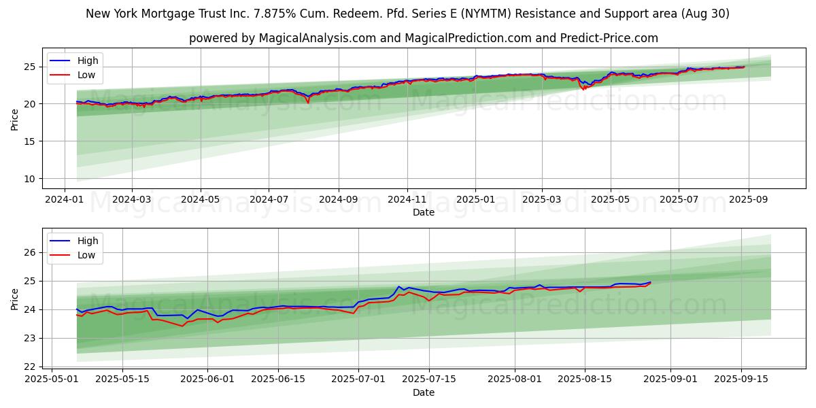Click the July 2025 High peak on bottom chart
This screenshot has width=816, height=408.
pyautogui.click(x=398, y=287)
